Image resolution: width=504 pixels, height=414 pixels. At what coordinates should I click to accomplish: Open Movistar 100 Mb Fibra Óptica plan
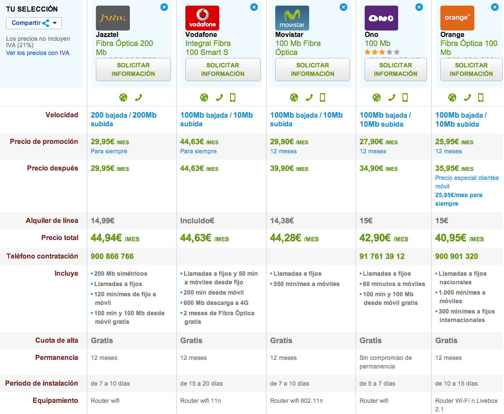298,48
